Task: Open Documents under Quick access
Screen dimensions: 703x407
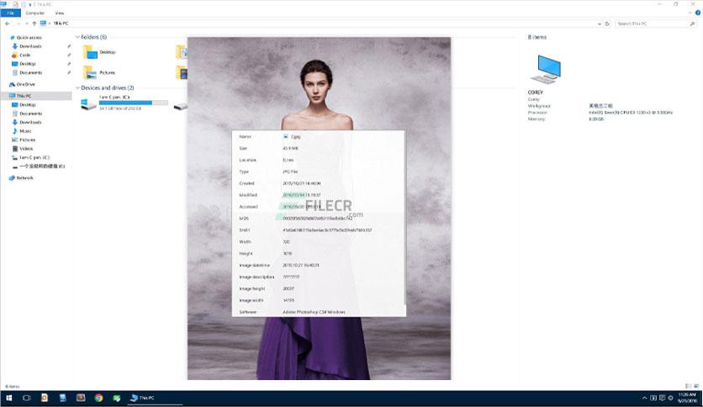Action: [27, 72]
